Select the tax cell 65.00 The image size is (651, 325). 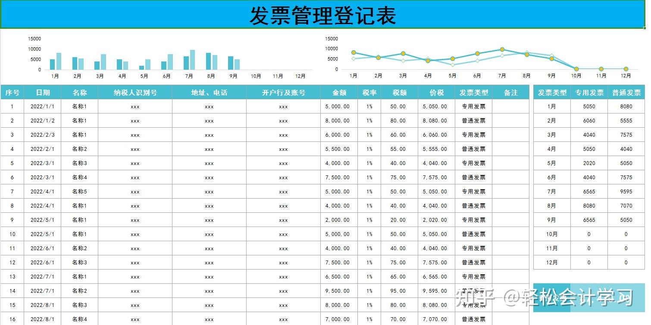click(x=399, y=277)
